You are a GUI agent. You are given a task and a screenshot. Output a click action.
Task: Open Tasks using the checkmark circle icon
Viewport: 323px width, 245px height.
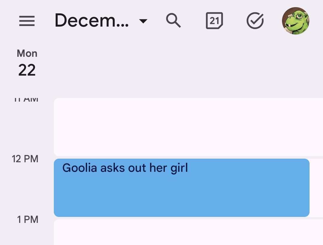coord(255,21)
